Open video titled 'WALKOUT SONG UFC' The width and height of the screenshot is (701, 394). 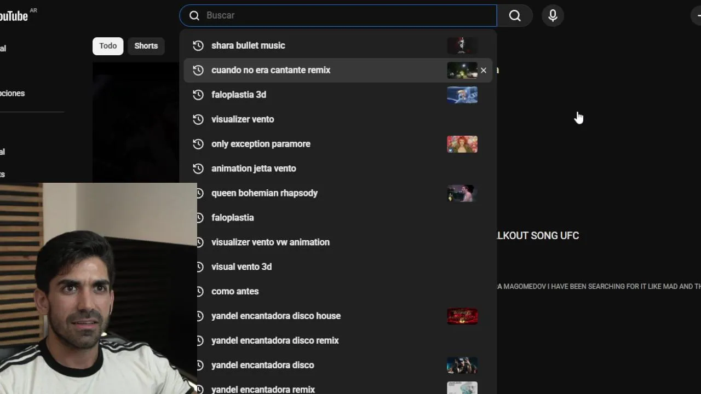538,235
